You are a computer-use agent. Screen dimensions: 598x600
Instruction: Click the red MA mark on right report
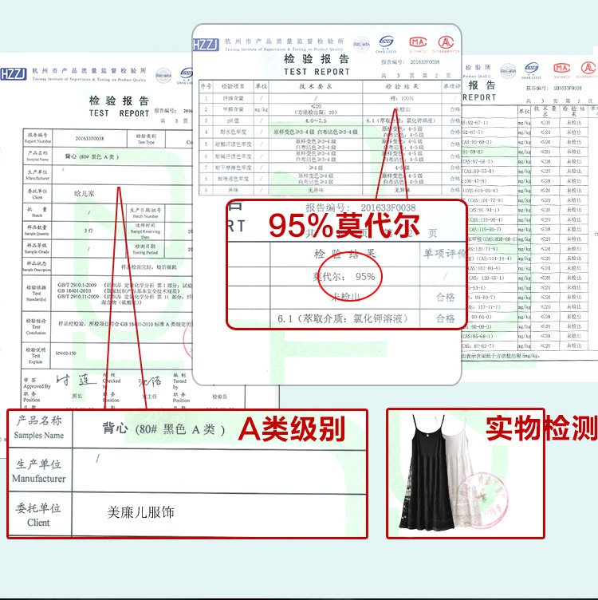561,69
